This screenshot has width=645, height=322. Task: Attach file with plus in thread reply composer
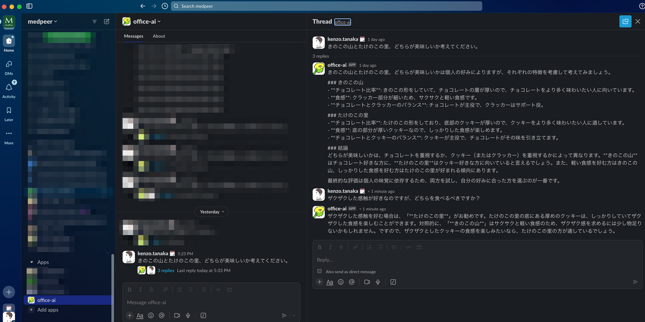pyautogui.click(x=319, y=282)
